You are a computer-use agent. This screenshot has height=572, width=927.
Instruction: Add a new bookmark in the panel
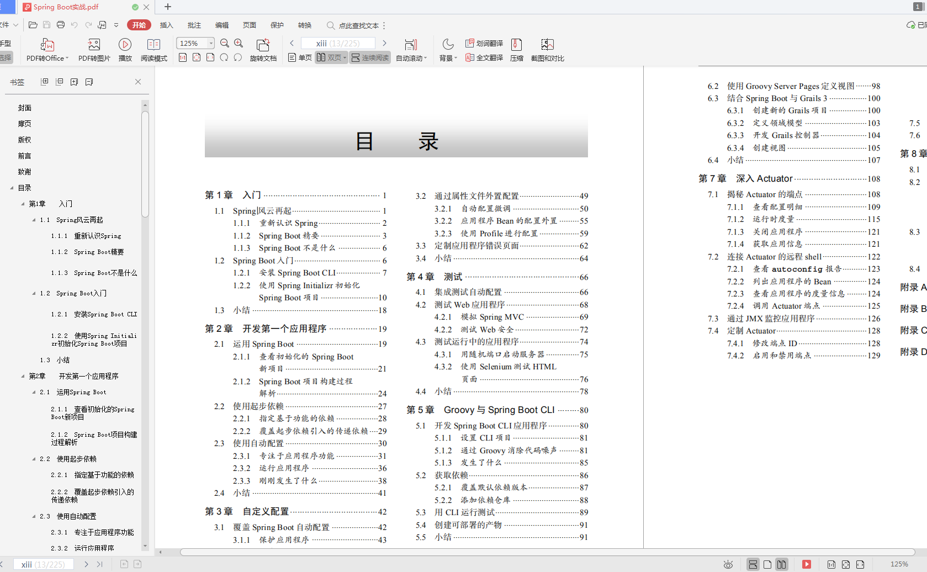click(75, 82)
